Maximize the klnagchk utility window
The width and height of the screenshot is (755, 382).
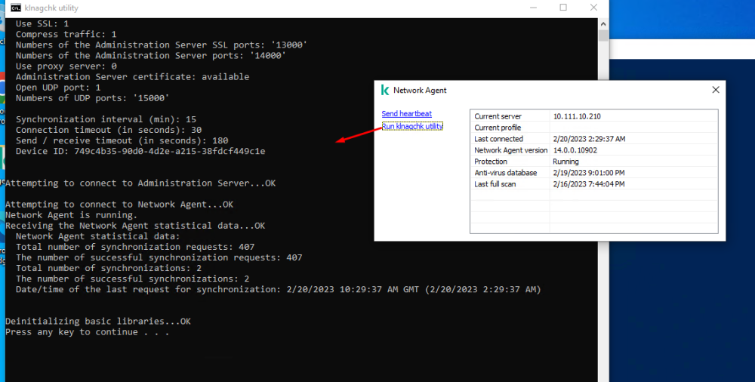coord(563,8)
